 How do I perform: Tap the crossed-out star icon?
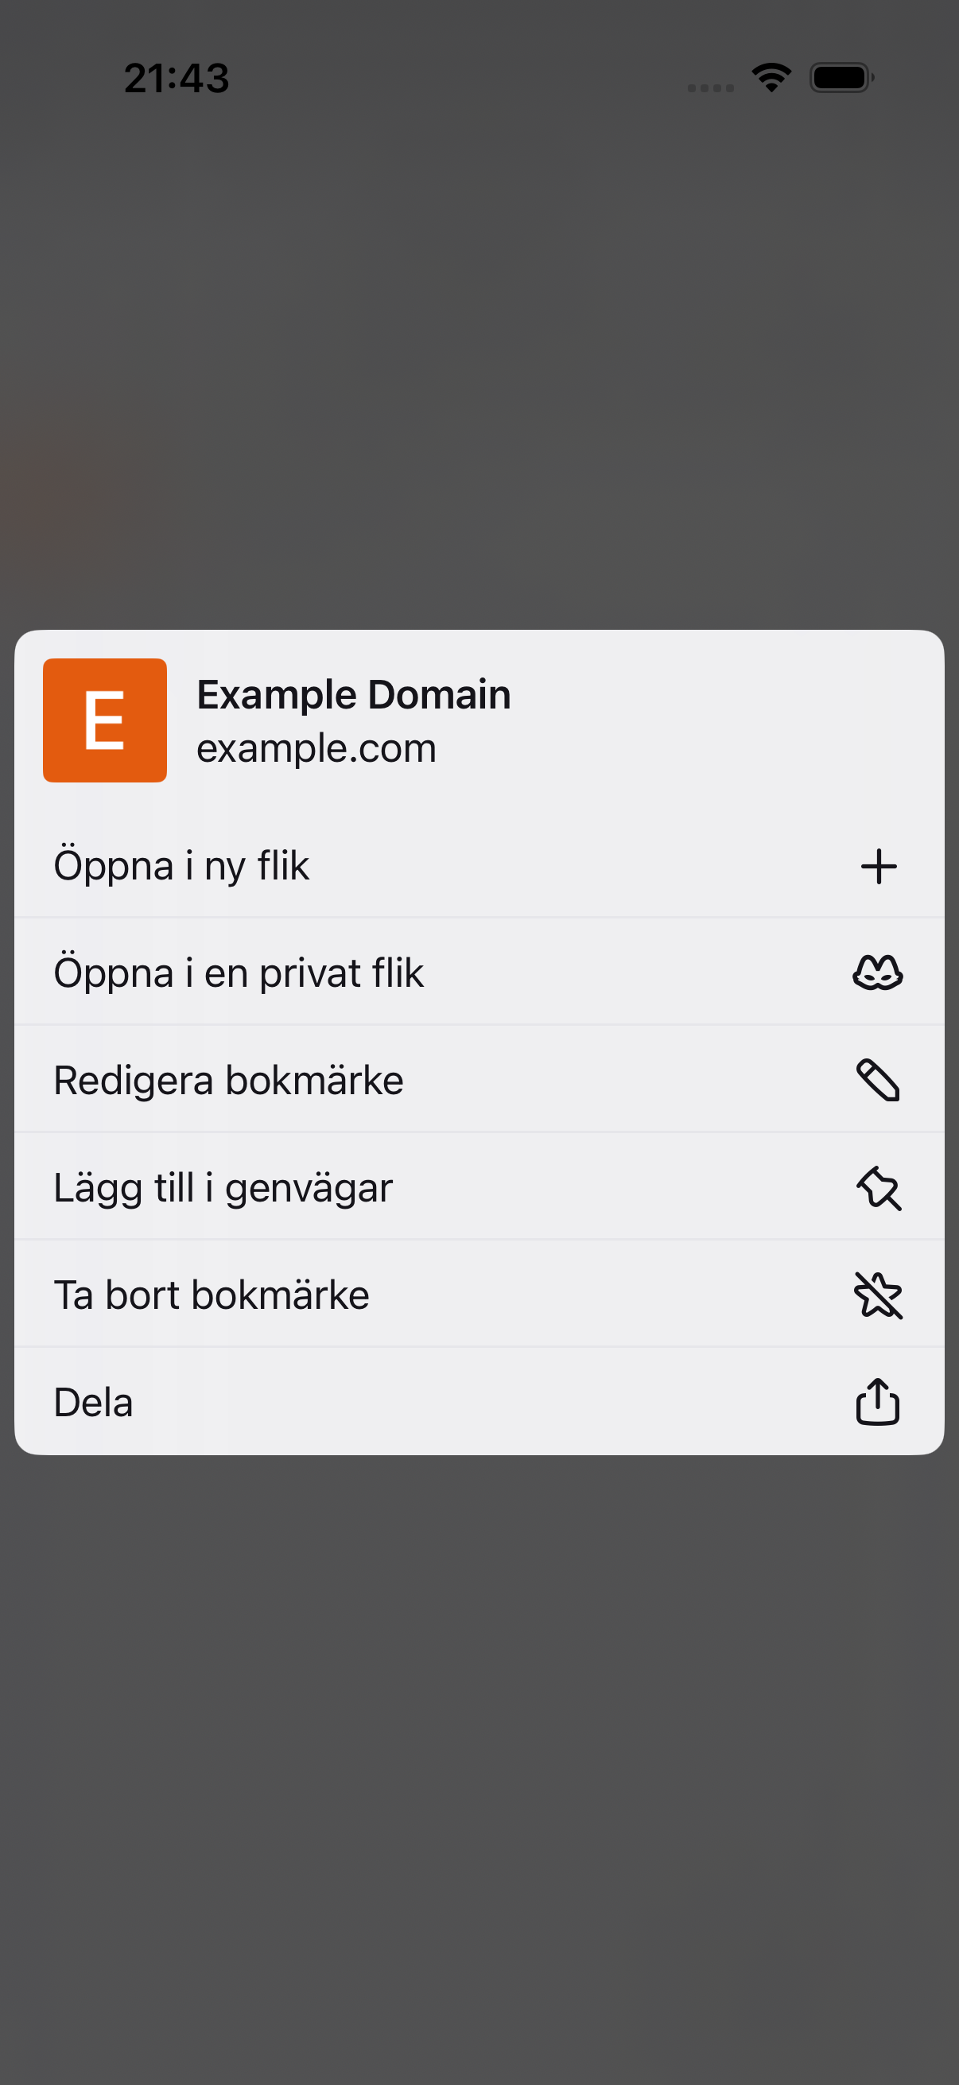[x=878, y=1295]
